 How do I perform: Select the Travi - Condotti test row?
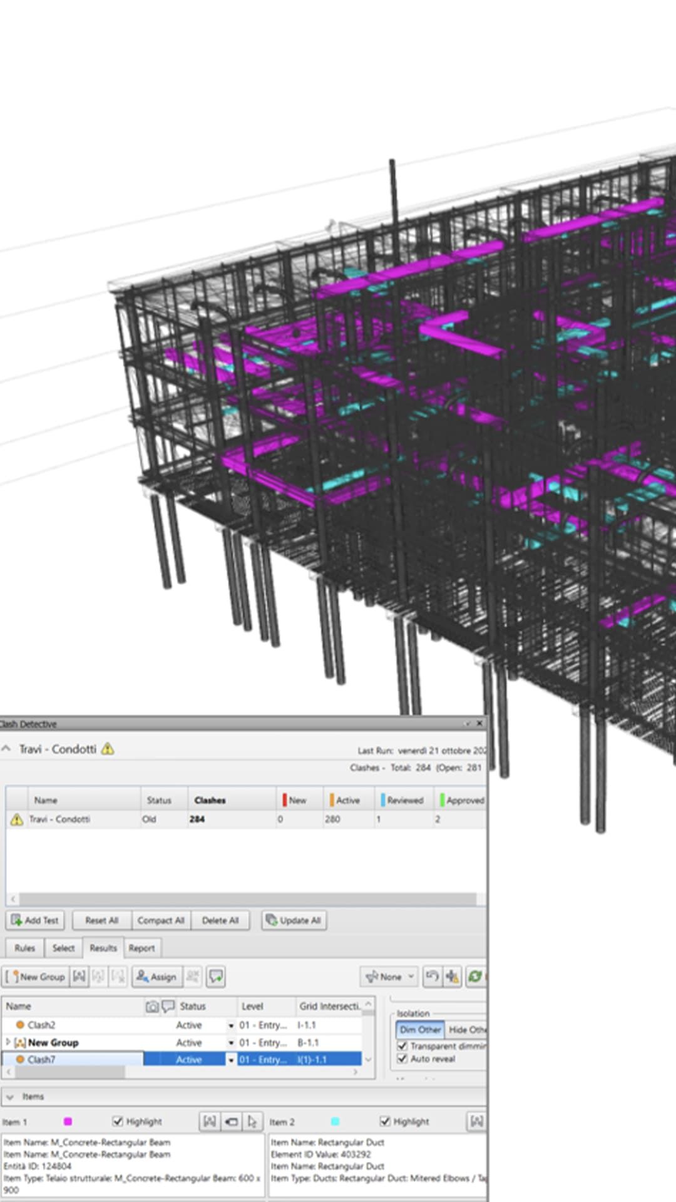point(245,819)
